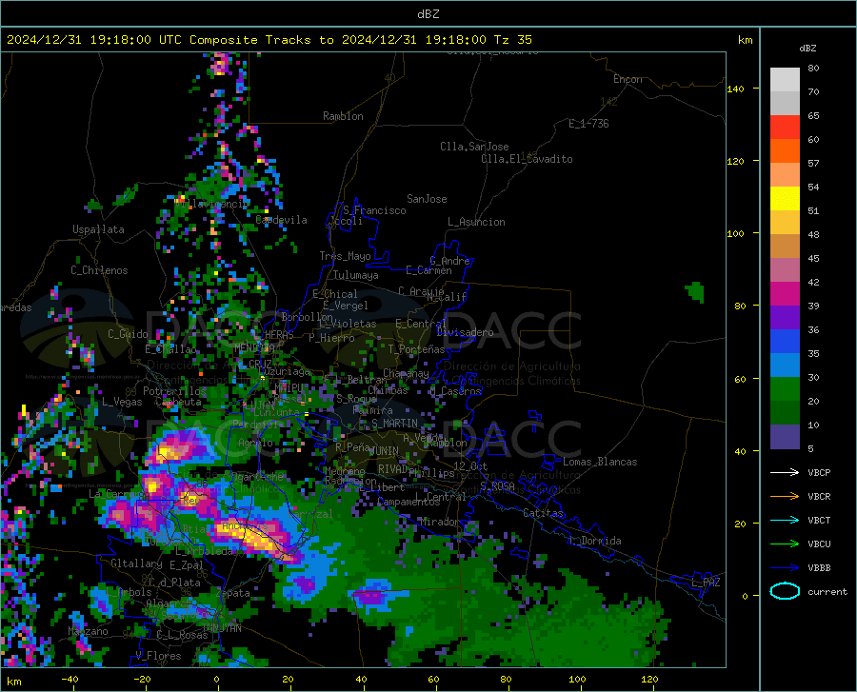Click the RIVAD label
This screenshot has height=692, width=857.
pos(392,469)
